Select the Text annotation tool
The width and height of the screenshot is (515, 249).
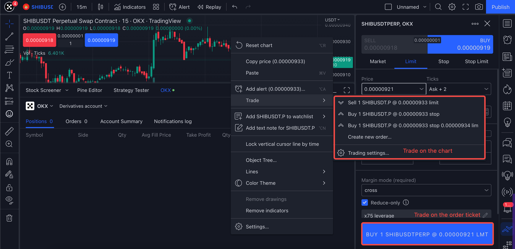(10, 75)
